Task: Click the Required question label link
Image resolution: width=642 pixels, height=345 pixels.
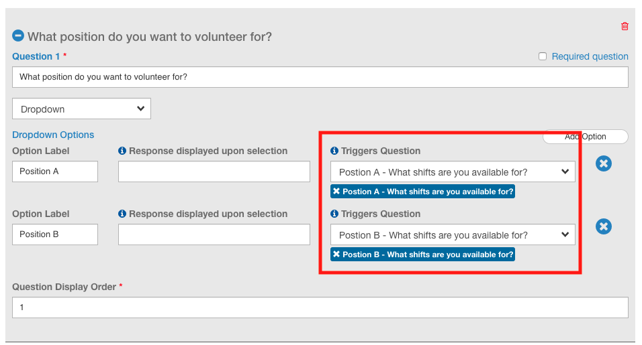Action: tap(590, 56)
